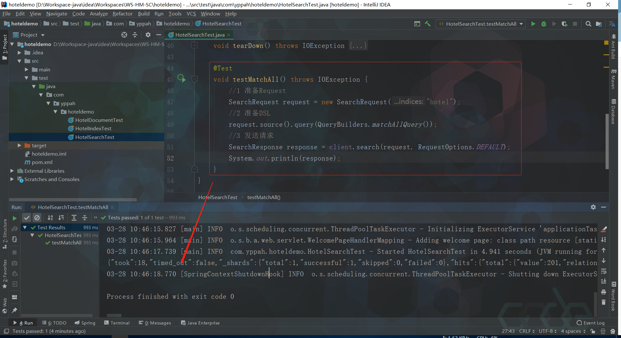This screenshot has width=621, height=338.
Task: Switch to the Terminal tool tab
Action: pyautogui.click(x=117, y=323)
